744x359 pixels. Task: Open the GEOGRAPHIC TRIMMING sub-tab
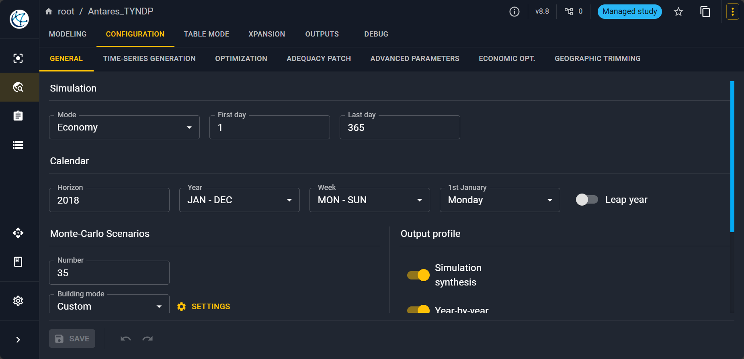click(598, 59)
